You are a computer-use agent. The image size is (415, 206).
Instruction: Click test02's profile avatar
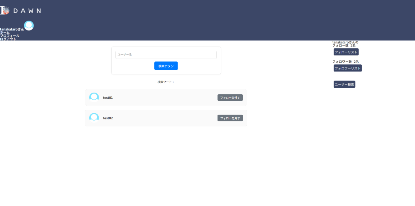[94, 118]
